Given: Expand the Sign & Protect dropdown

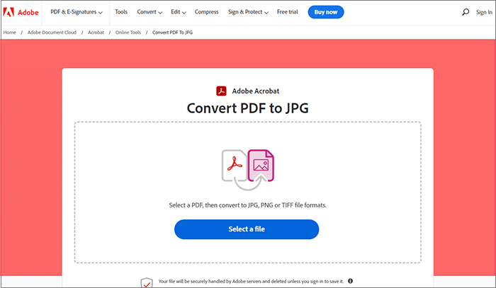Looking at the screenshot, I should tap(248, 12).
